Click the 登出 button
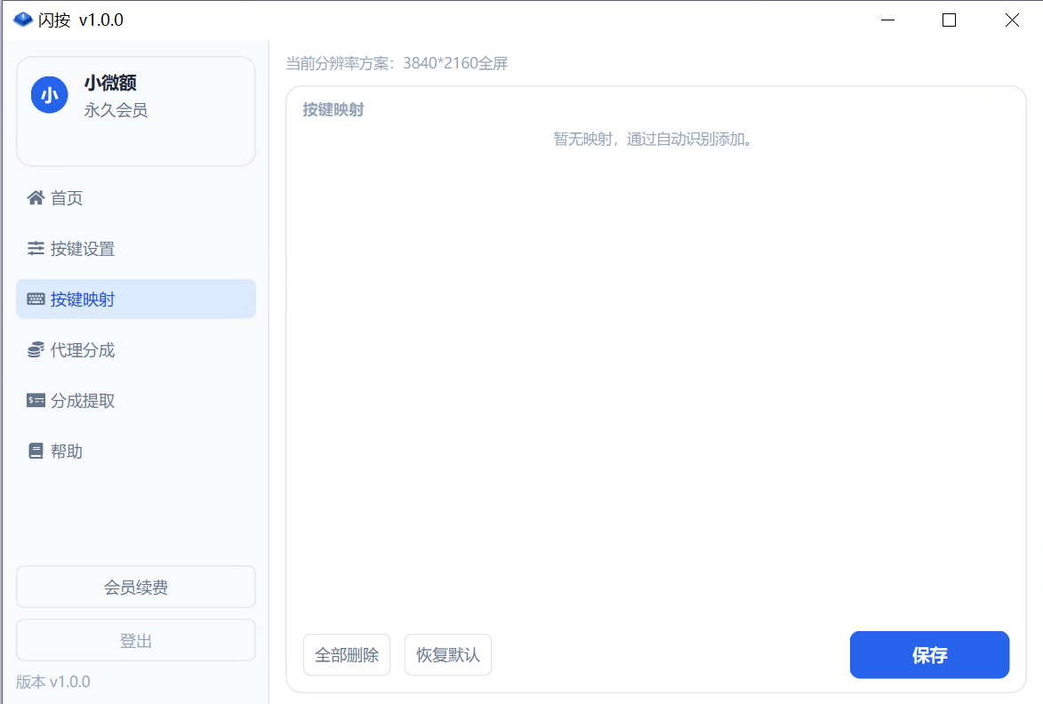The image size is (1043, 704). [x=135, y=639]
